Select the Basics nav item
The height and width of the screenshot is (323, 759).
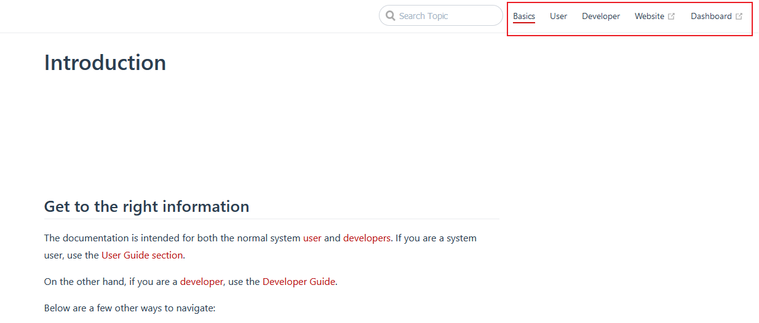tap(524, 16)
